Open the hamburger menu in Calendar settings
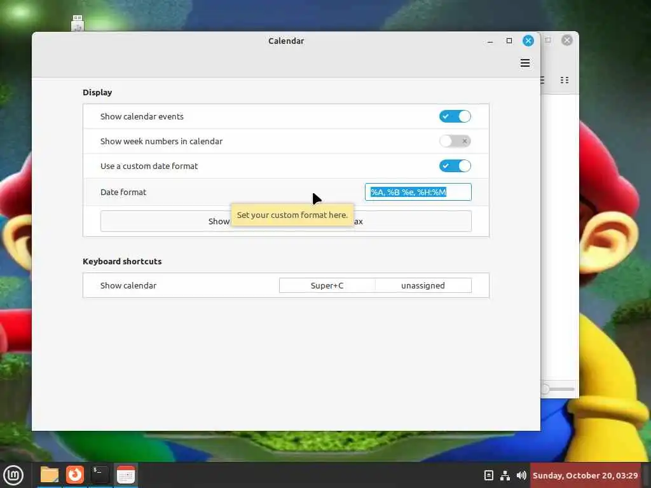 pos(524,63)
